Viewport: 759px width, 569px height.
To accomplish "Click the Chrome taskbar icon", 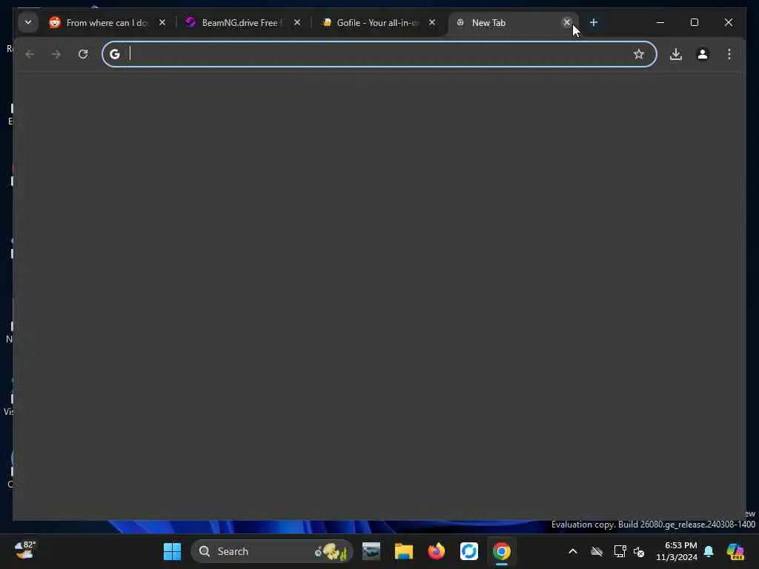I will click(502, 551).
